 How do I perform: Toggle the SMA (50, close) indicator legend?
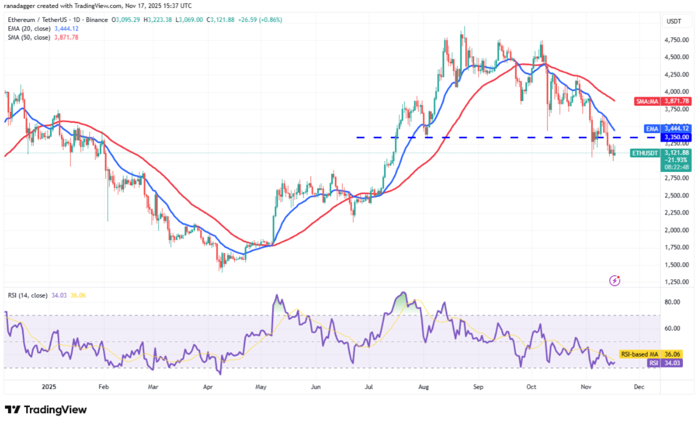coord(27,37)
